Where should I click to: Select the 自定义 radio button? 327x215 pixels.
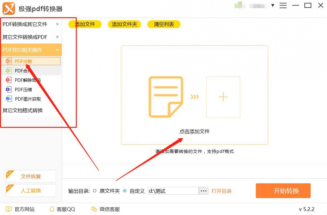[125, 191]
